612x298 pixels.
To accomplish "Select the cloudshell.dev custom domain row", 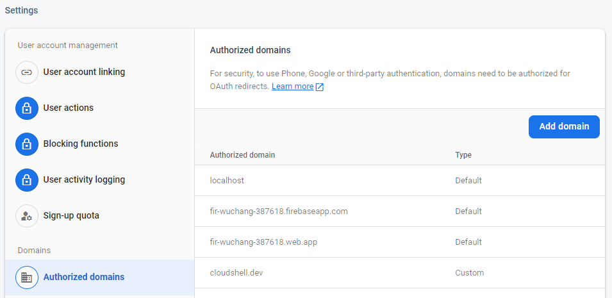I will click(236, 273).
